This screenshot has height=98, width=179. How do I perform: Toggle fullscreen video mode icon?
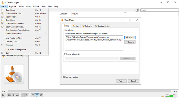tap(23, 95)
